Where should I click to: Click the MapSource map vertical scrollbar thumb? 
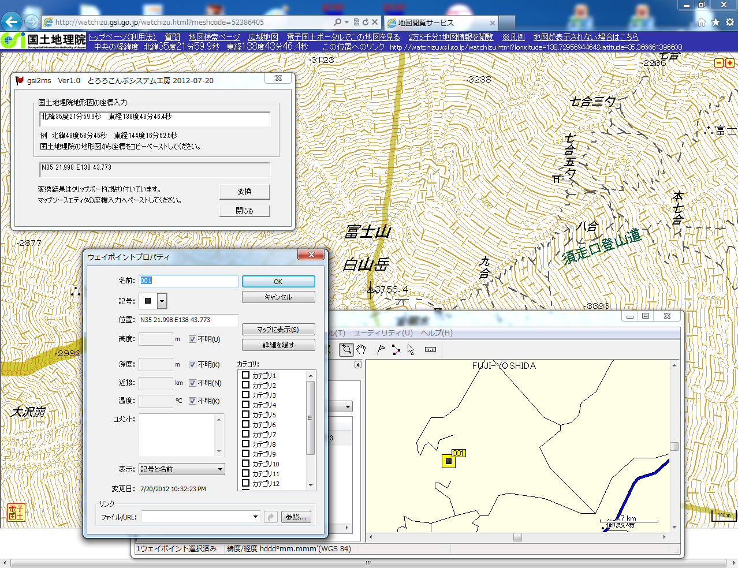tap(674, 446)
